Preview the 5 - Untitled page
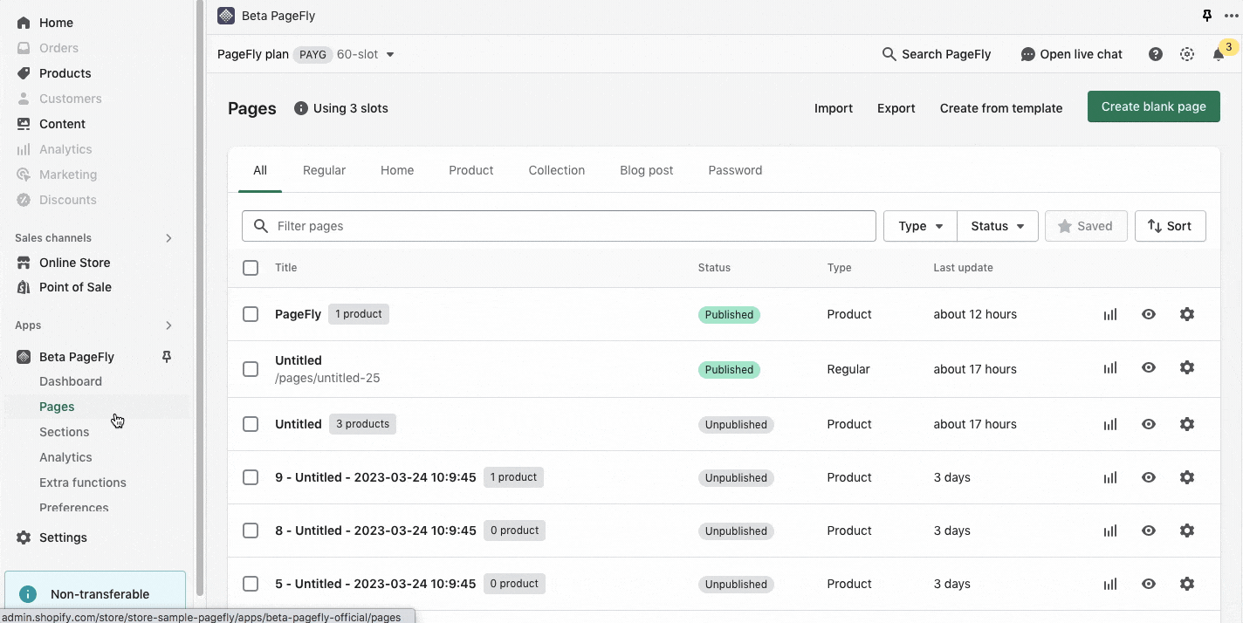 [x=1149, y=584]
